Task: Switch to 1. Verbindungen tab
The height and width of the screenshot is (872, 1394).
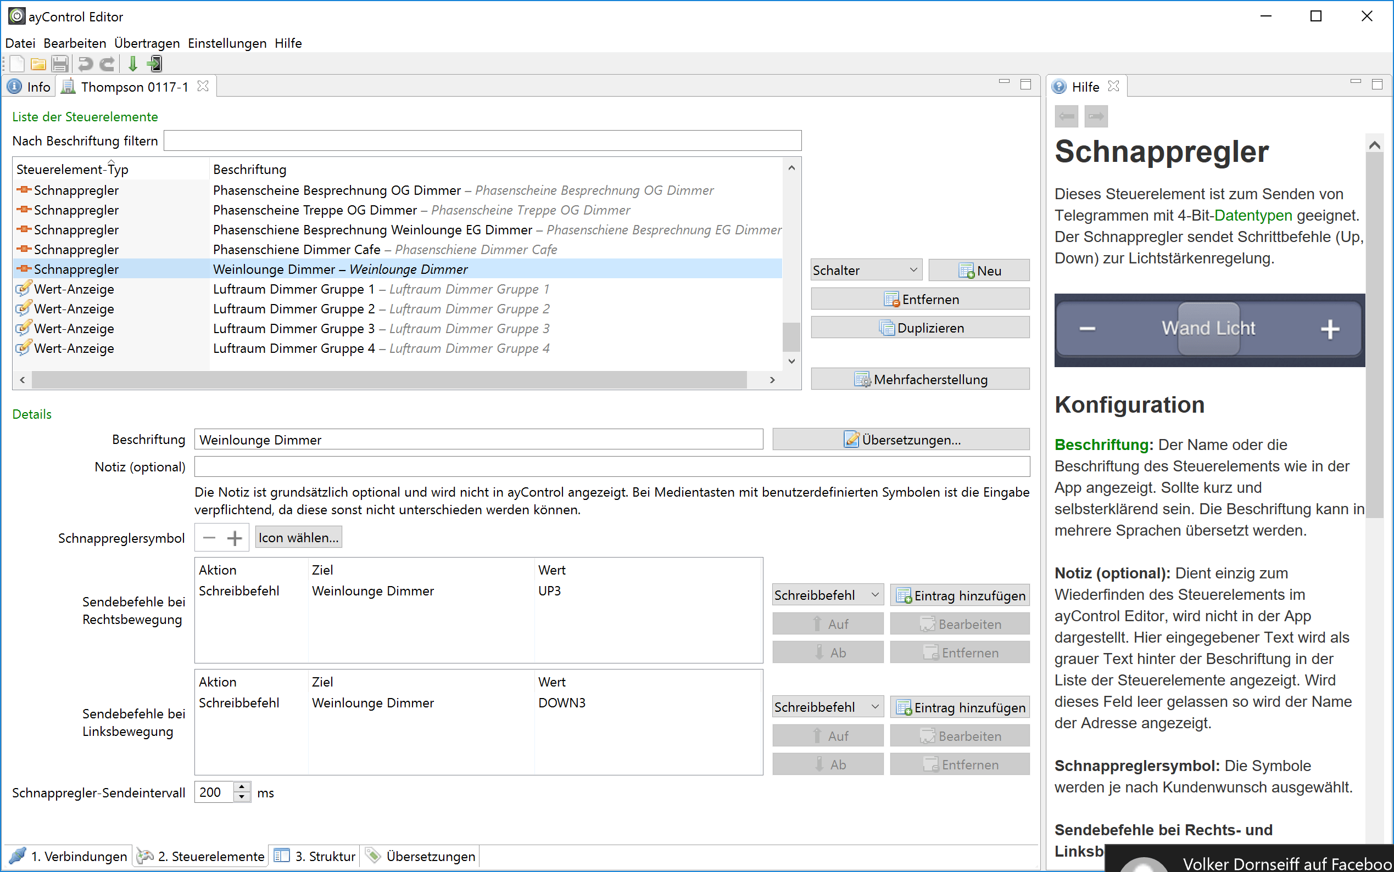Action: pyautogui.click(x=69, y=856)
